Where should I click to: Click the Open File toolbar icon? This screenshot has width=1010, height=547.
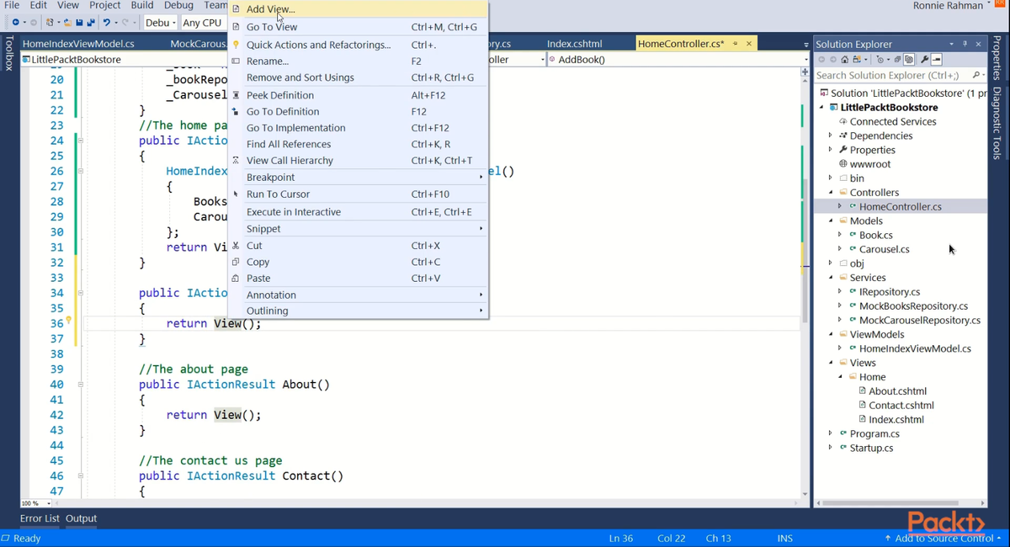[x=67, y=22]
